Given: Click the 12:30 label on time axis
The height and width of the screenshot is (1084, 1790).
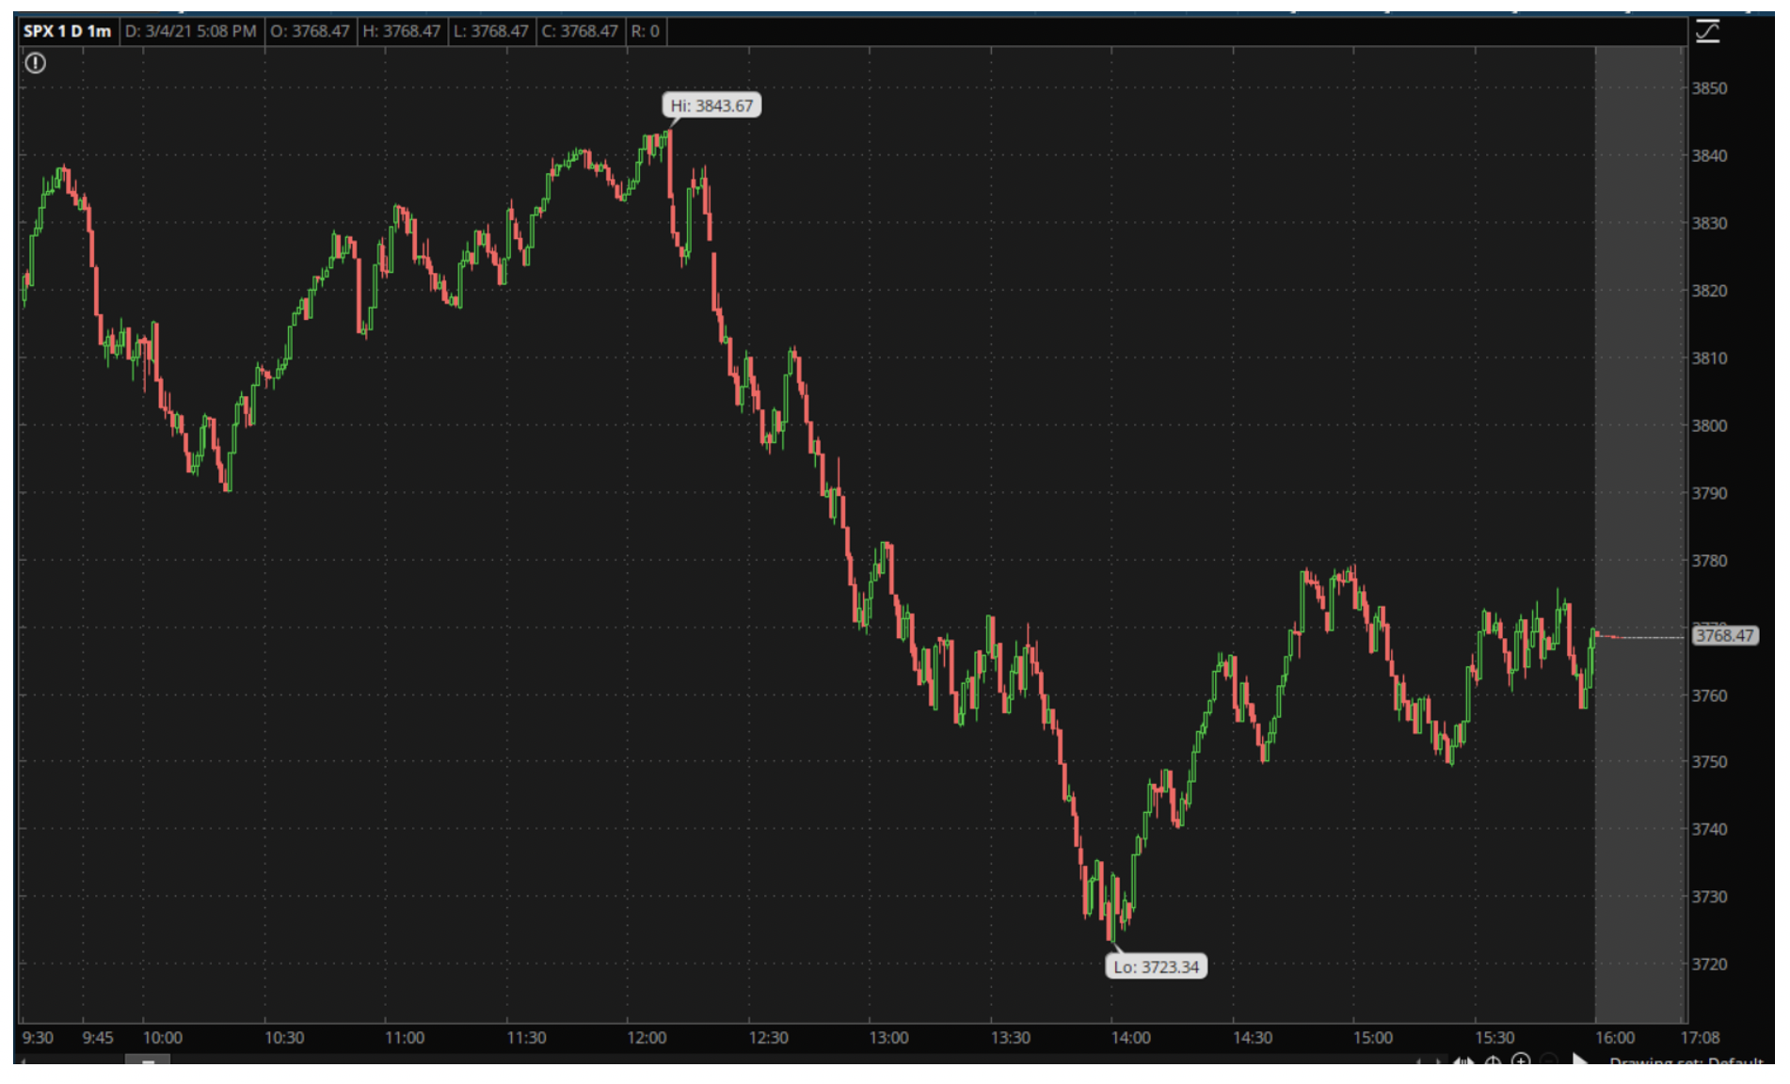Looking at the screenshot, I should [x=768, y=1037].
